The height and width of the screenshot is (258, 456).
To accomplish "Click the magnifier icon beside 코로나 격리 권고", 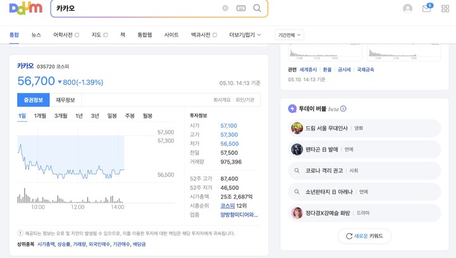I will (x=296, y=171).
